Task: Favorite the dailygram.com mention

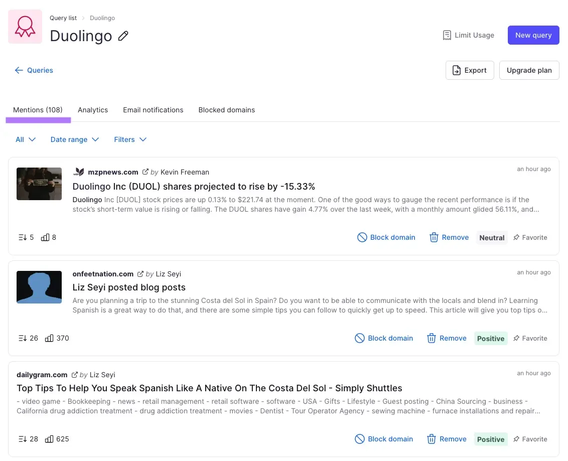Action: [x=530, y=439]
